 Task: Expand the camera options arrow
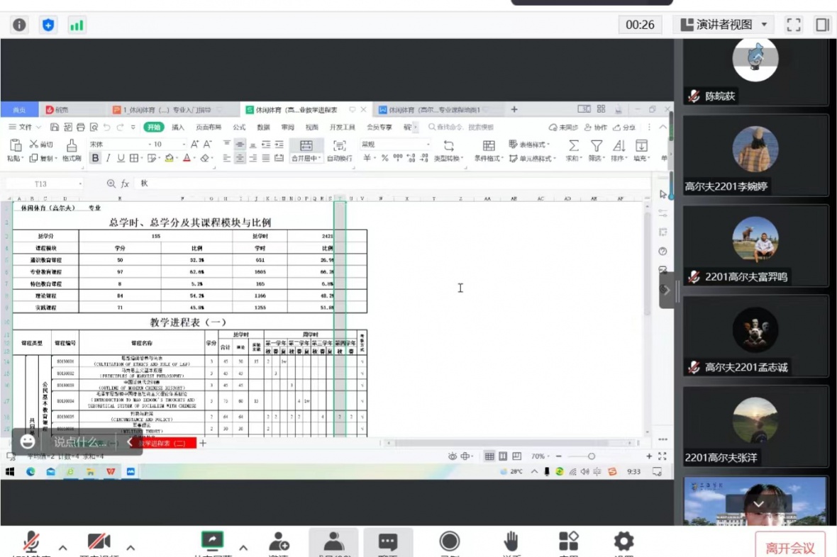click(131, 547)
